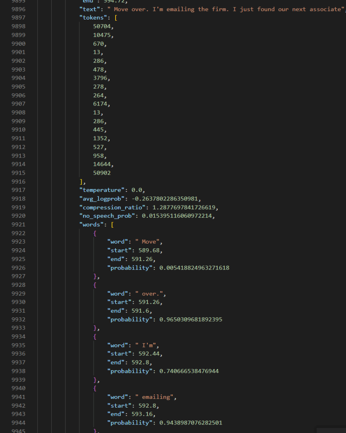Click token value 14644
The width and height of the screenshot is (346, 433).
(102, 164)
